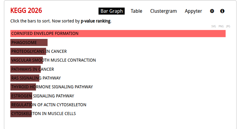Image resolution: width=239 pixels, height=129 pixels.
Task: Download the chart as SVG
Action: point(213,26)
